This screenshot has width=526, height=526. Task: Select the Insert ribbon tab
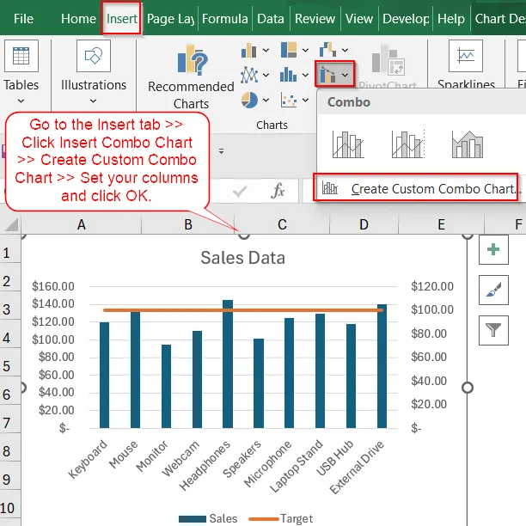coord(122,18)
